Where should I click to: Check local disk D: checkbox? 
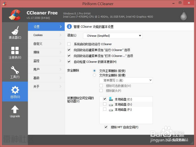coord(104,104)
